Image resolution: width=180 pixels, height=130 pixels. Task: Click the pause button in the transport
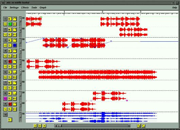pyautogui.click(x=40, y=126)
